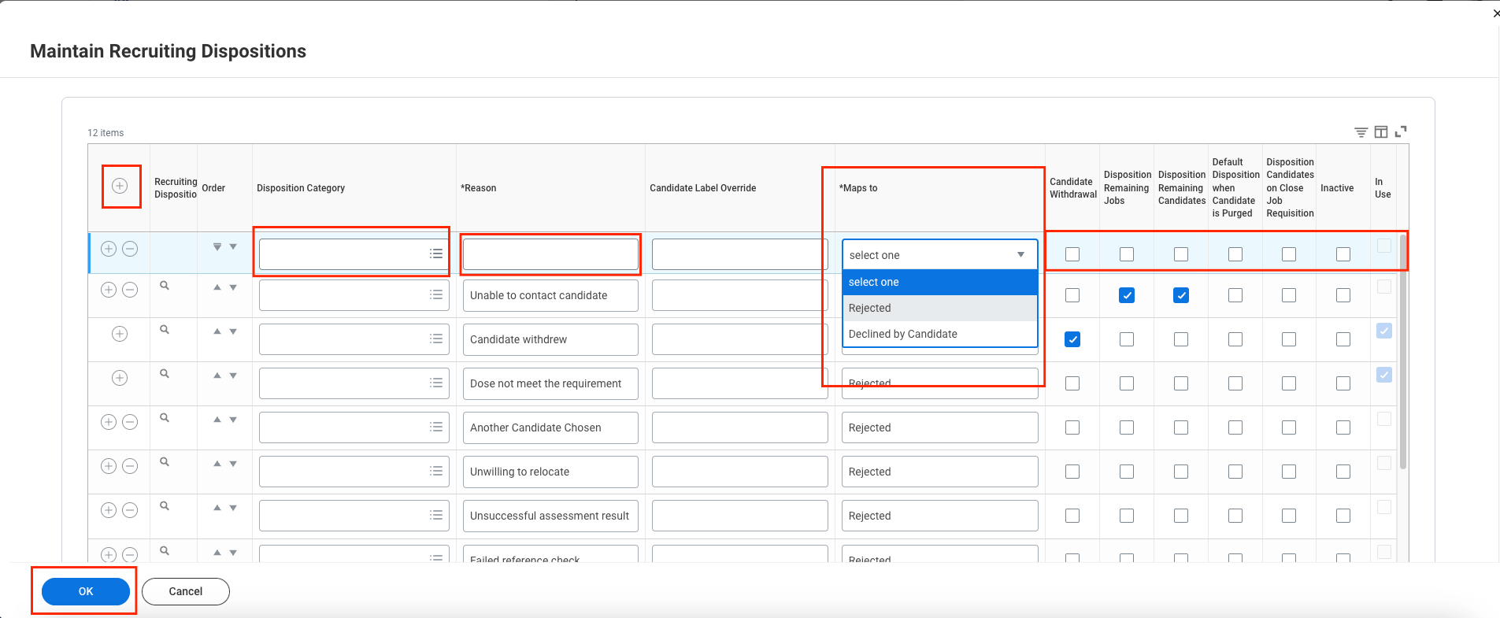This screenshot has width=1500, height=618.
Task: Open Disposition Category prompt list for first row
Action: pyautogui.click(x=435, y=253)
